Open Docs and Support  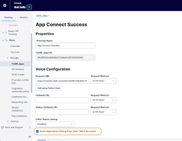pos(14,128)
